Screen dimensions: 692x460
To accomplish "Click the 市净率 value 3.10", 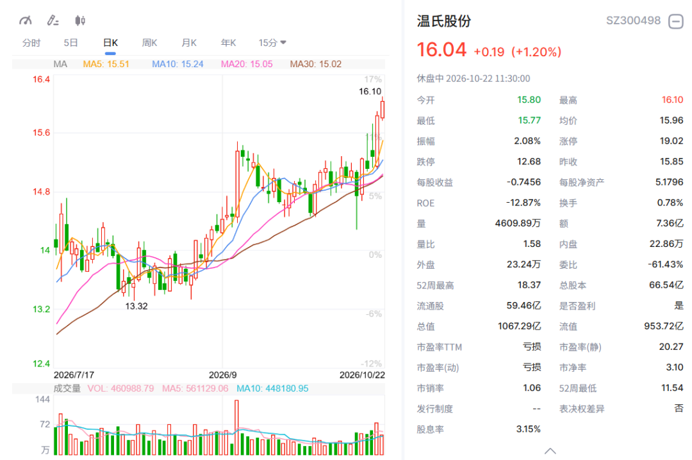I will [674, 367].
